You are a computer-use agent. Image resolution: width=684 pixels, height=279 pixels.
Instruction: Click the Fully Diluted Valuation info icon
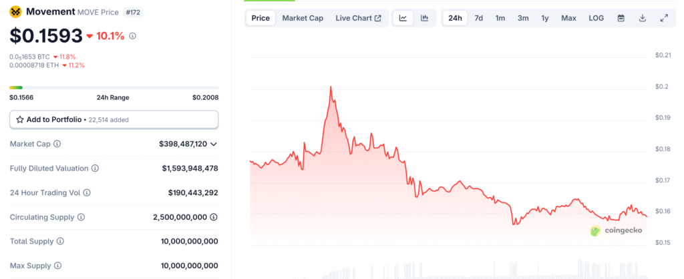pos(95,168)
